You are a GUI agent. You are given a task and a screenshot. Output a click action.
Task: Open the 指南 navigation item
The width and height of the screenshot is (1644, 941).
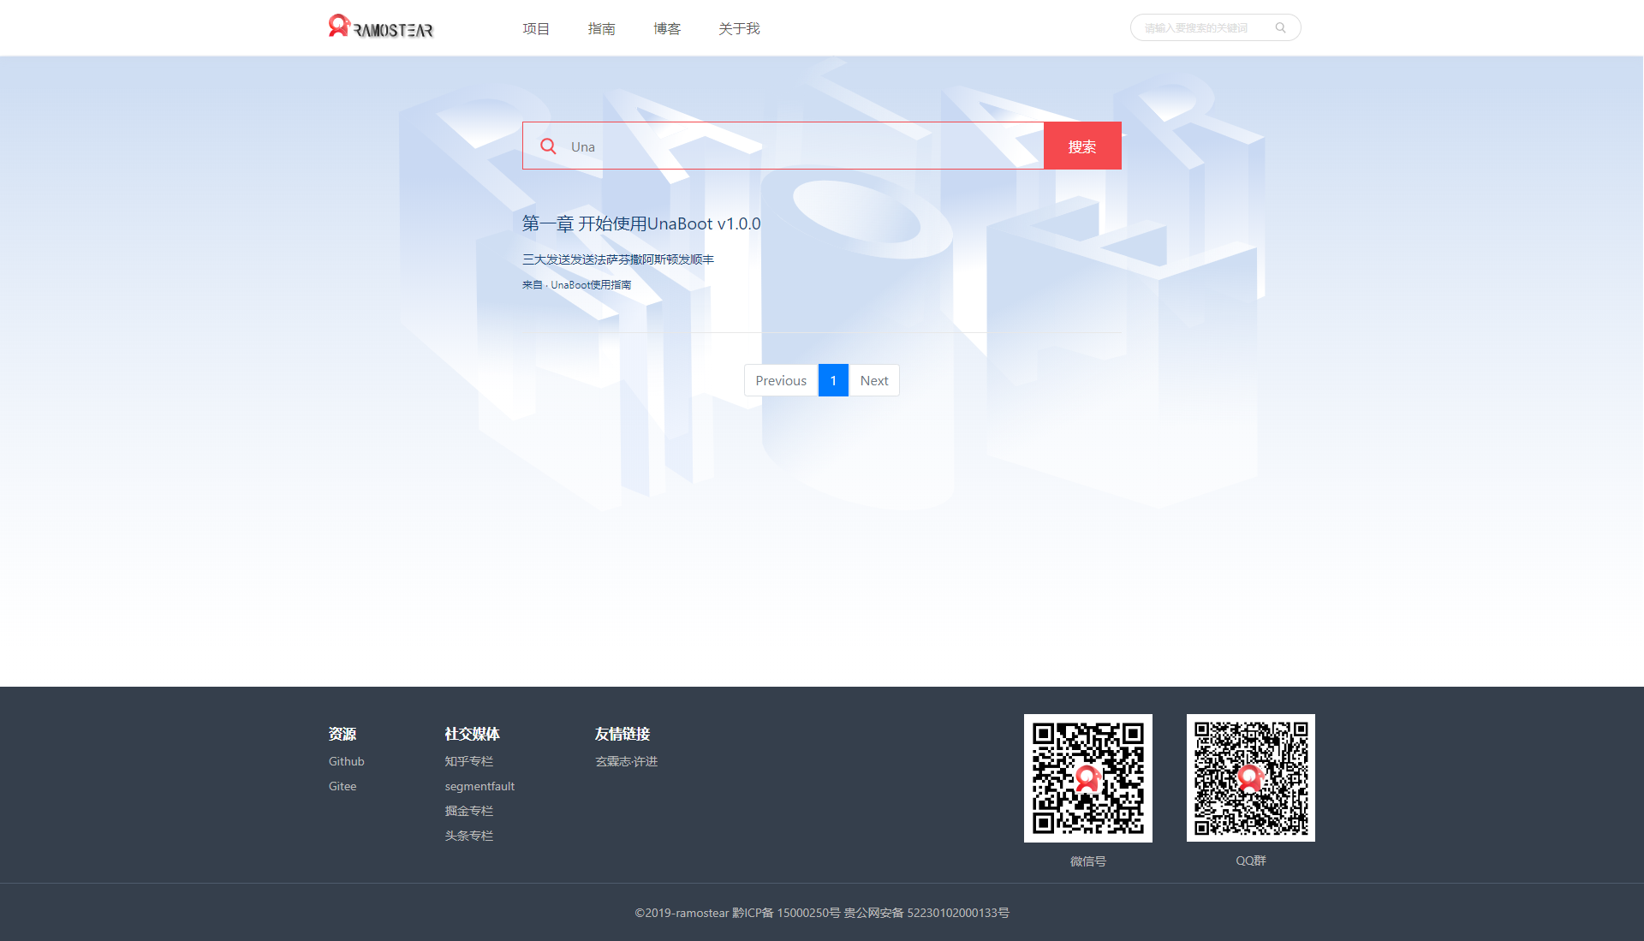(x=601, y=29)
